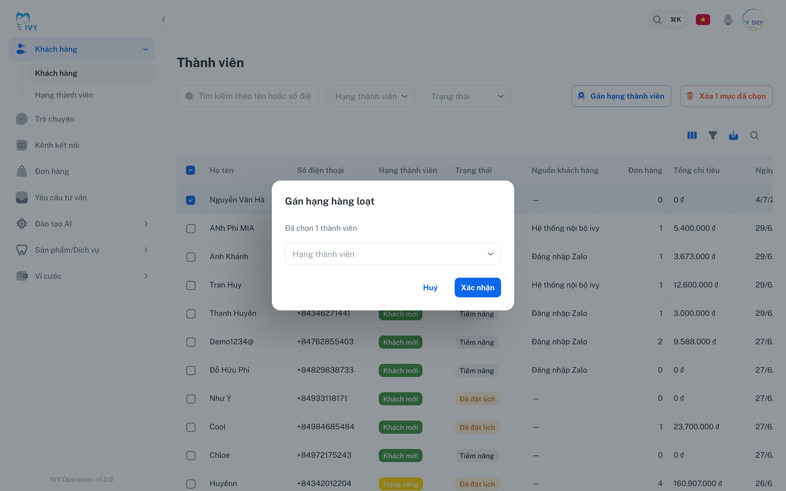Select the Tran Huy row checkbox
Image resolution: width=786 pixels, height=491 pixels.
191,285
